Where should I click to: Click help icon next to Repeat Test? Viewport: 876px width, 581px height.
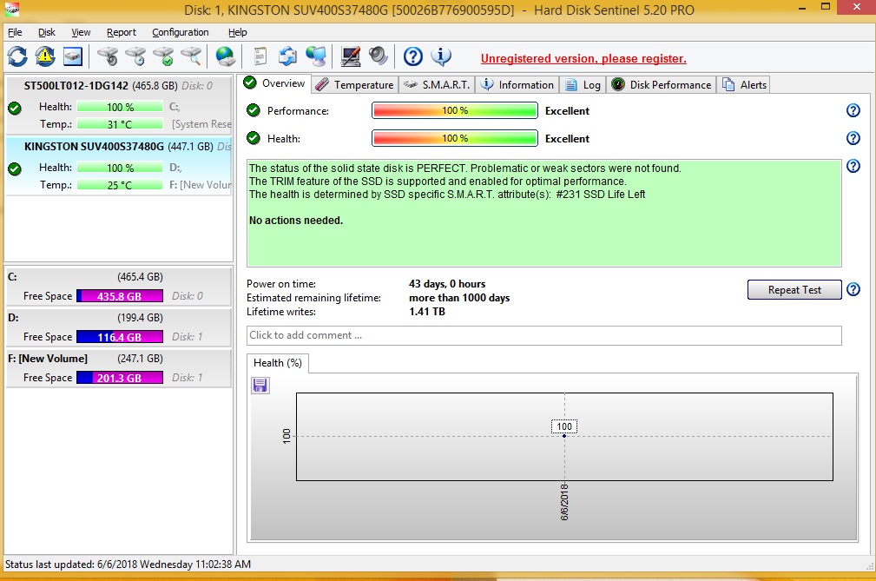[x=853, y=290]
